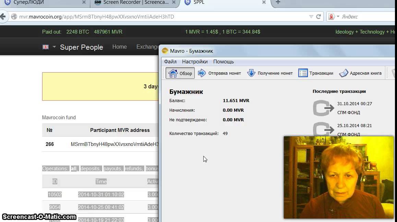
Task: Open Отправка монет send coins
Action: (x=219, y=73)
